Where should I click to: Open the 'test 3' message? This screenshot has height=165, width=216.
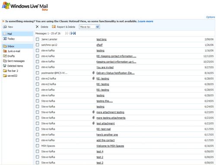click(x=100, y=163)
